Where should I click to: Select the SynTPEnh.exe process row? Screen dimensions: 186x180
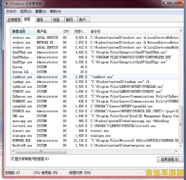95,52
